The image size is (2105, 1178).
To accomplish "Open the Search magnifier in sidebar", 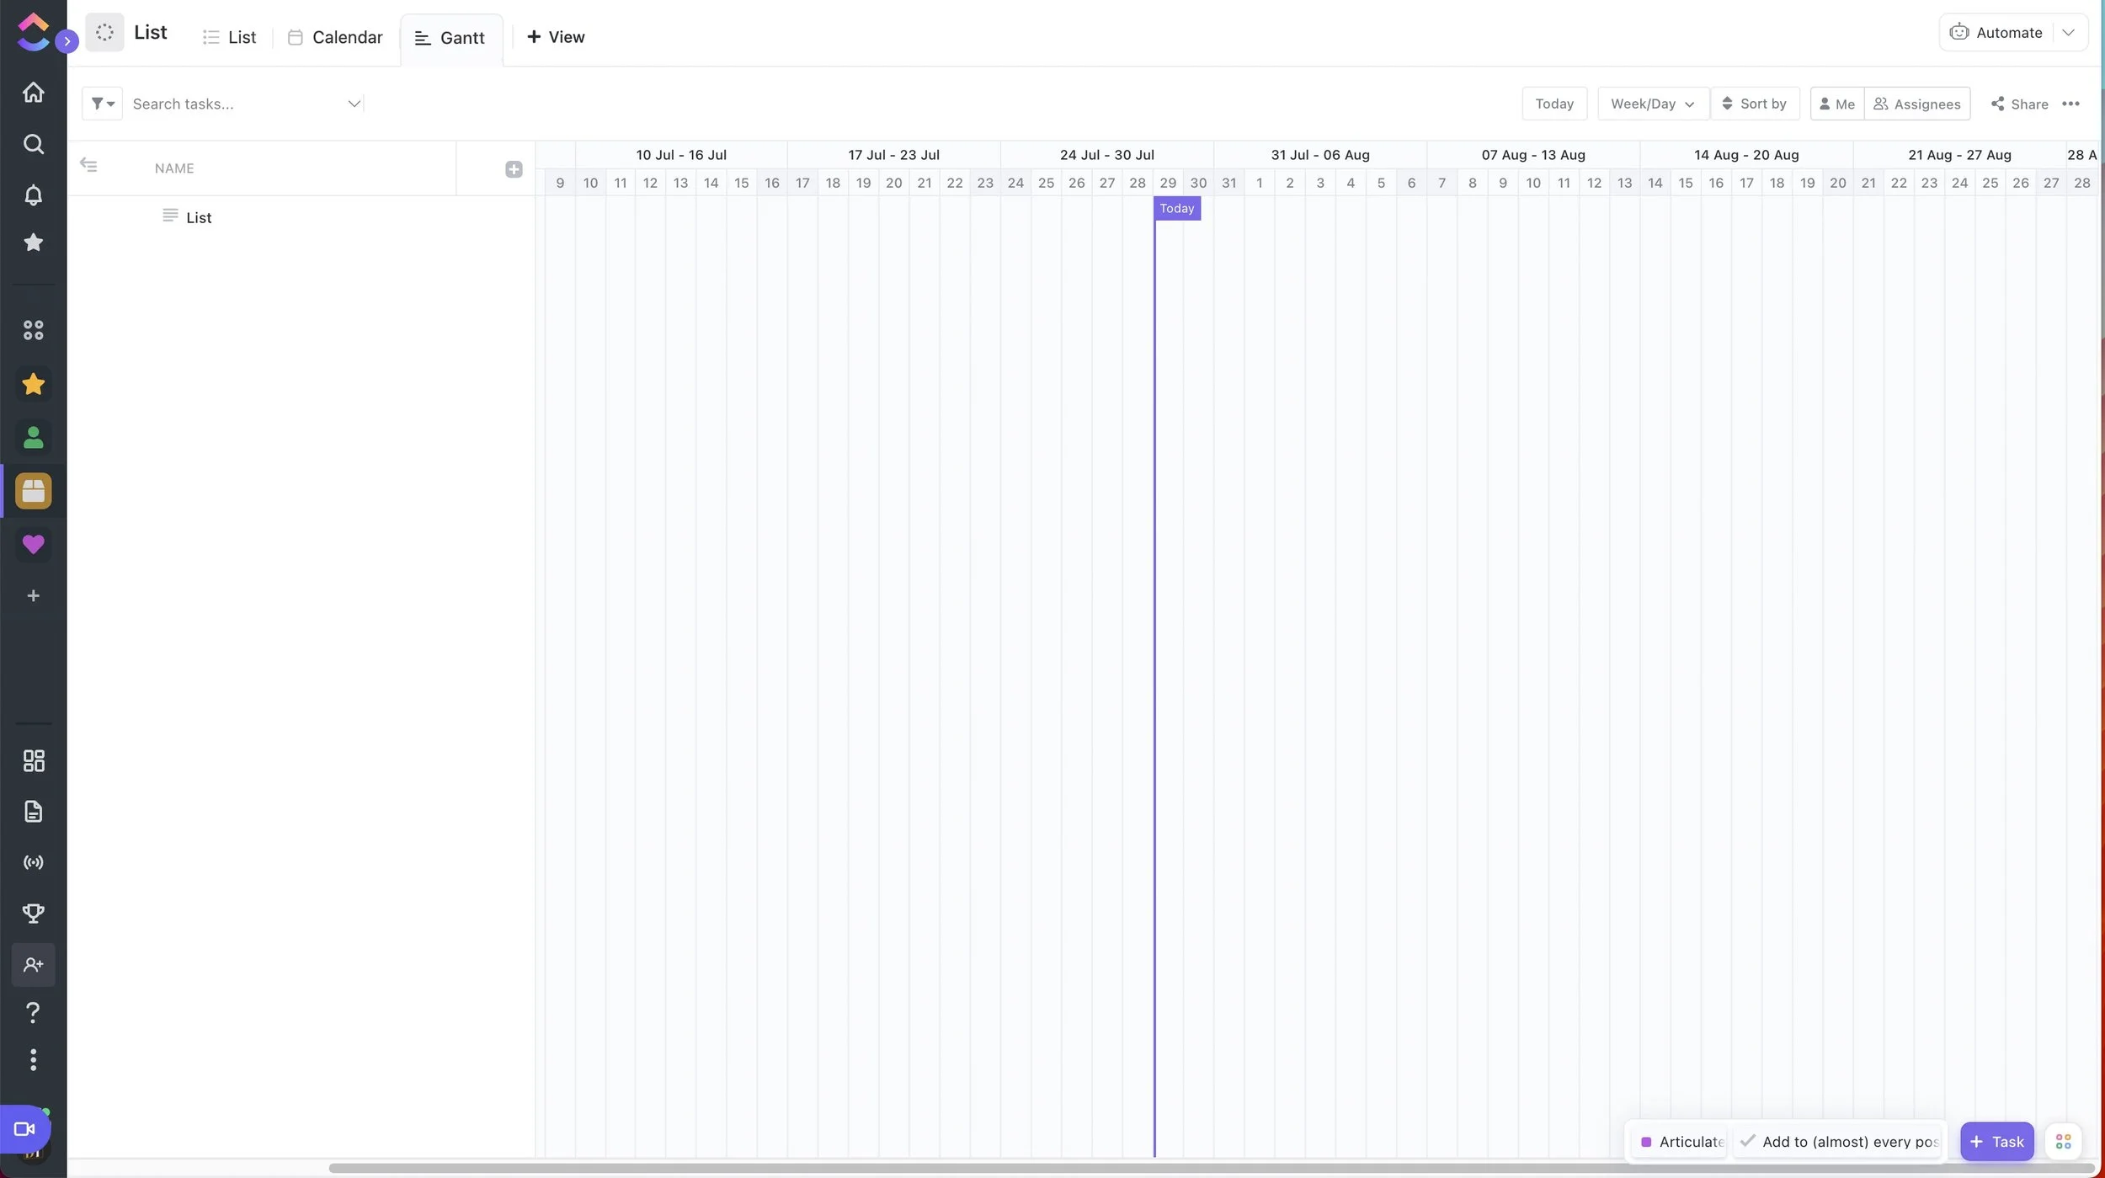I will pyautogui.click(x=33, y=144).
